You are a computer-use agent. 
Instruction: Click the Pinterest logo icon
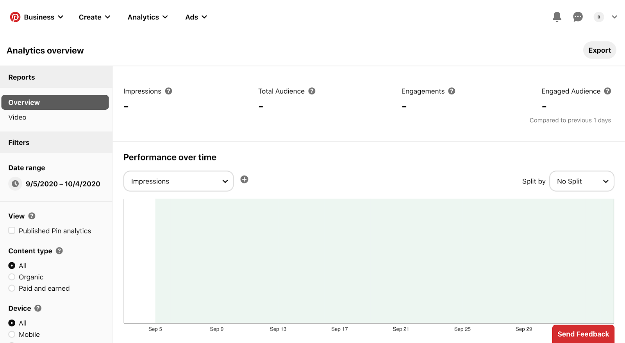pyautogui.click(x=15, y=17)
